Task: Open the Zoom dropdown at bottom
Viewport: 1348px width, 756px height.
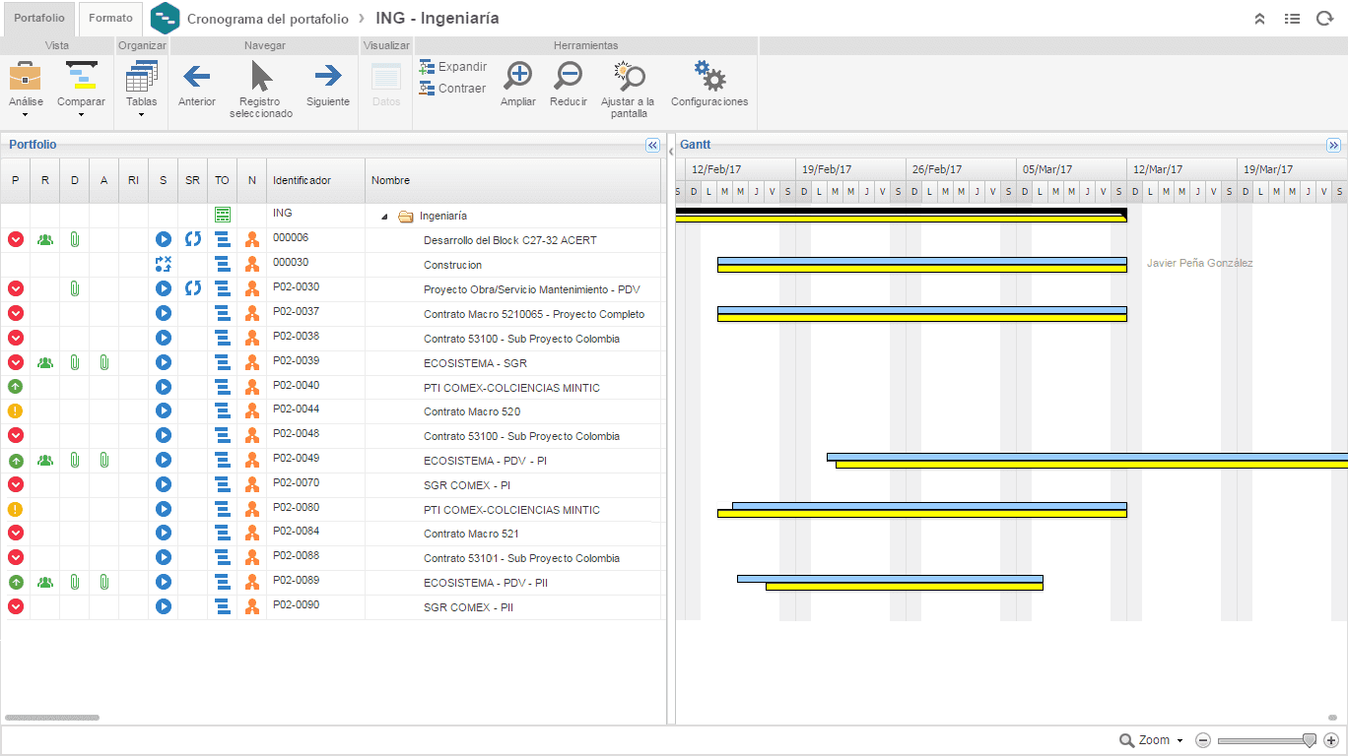Action: tap(1152, 740)
